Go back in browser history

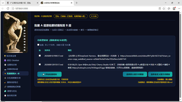click(x=3, y=8)
